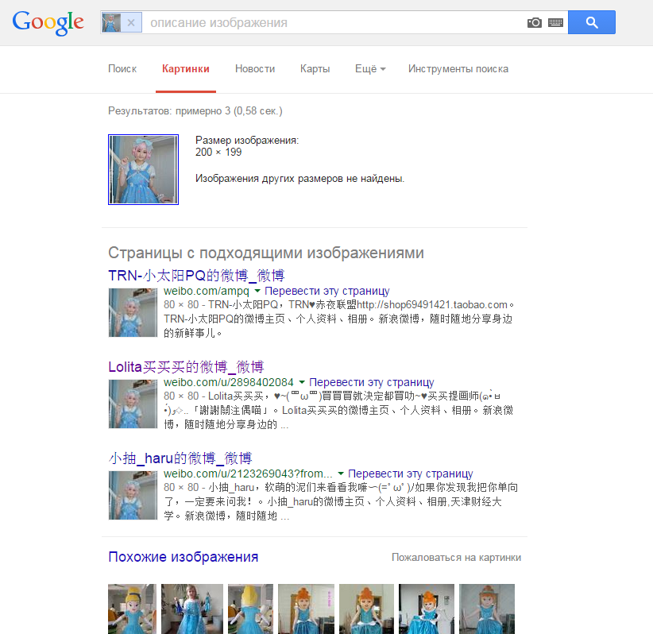The image size is (653, 634).
Task: Open dropdown arrow next to weibo.com/ampq
Action: (x=257, y=290)
